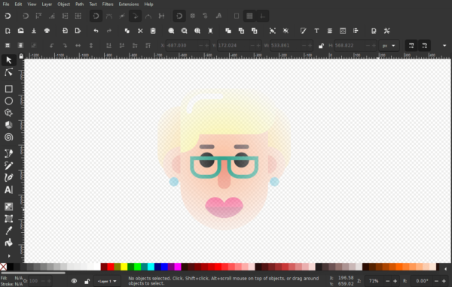Image resolution: width=452 pixels, height=287 pixels.
Task: Zoom to fit selection icon
Action: (171, 31)
